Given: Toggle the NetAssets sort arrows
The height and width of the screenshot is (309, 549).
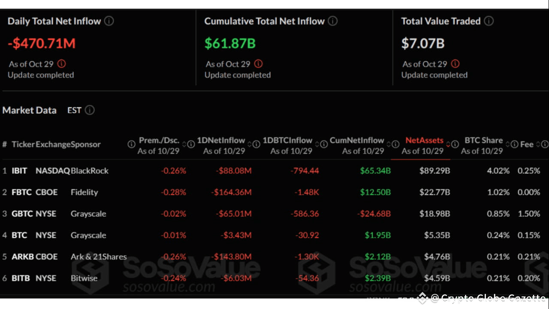Looking at the screenshot, I should pos(448,145).
